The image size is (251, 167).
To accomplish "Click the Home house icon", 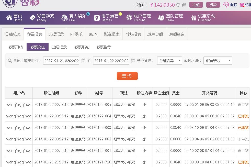I will (x=9, y=18).
